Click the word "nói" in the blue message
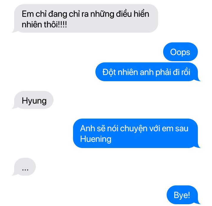 112,128
